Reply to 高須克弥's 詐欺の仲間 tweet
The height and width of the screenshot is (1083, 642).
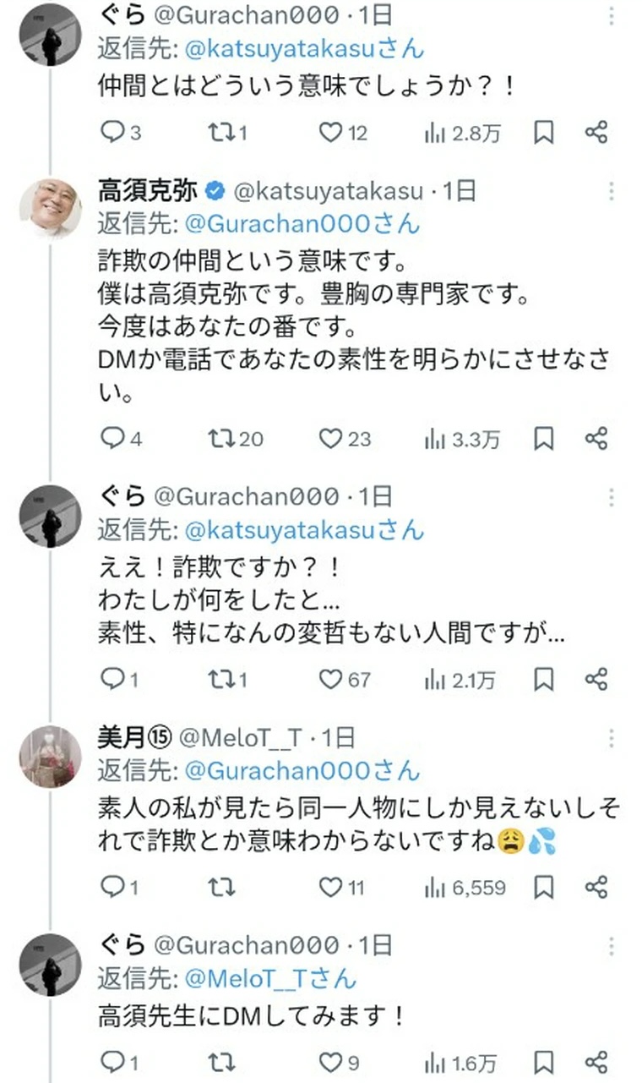[x=112, y=438]
